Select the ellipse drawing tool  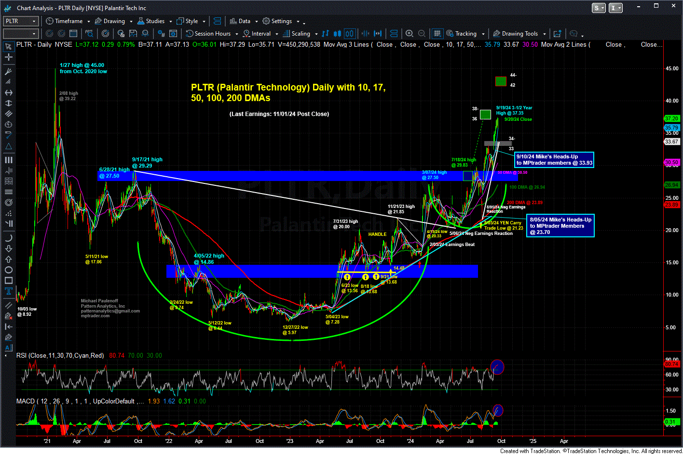point(9,270)
